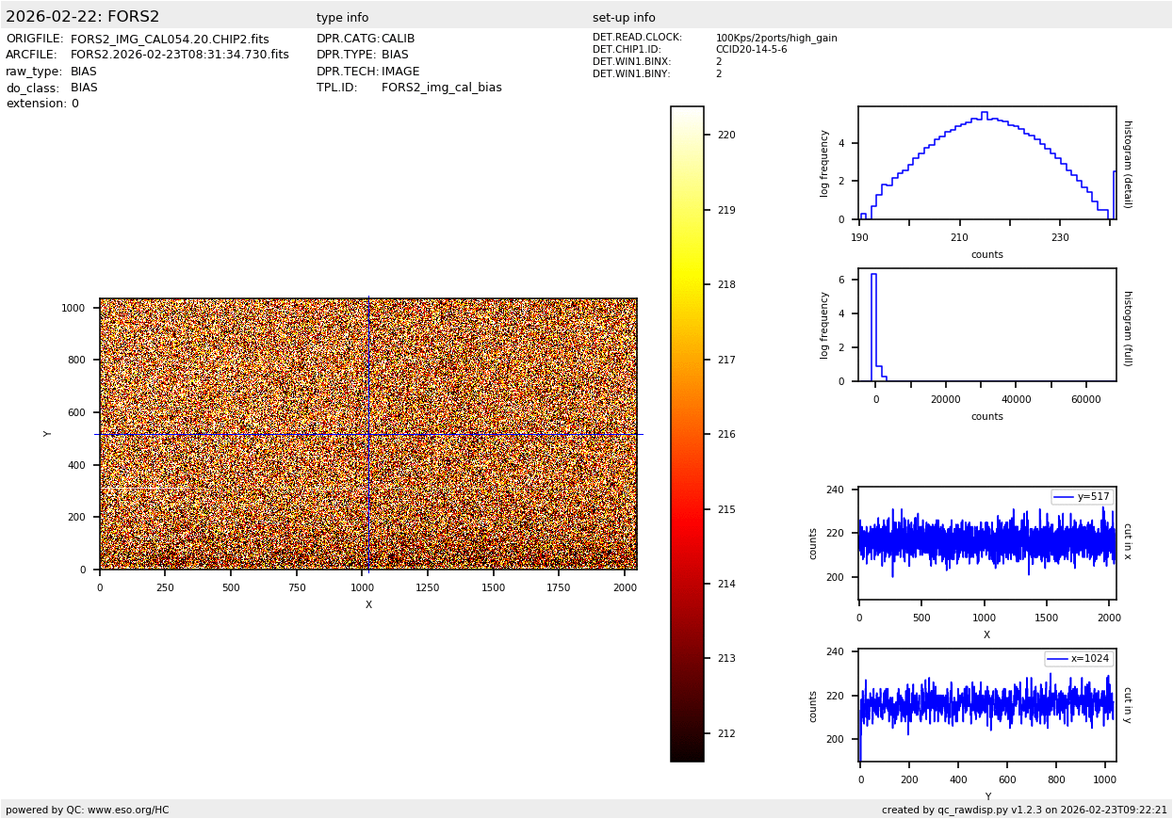
Task: Click the DPR.CATG CALIB value
Action: (398, 39)
